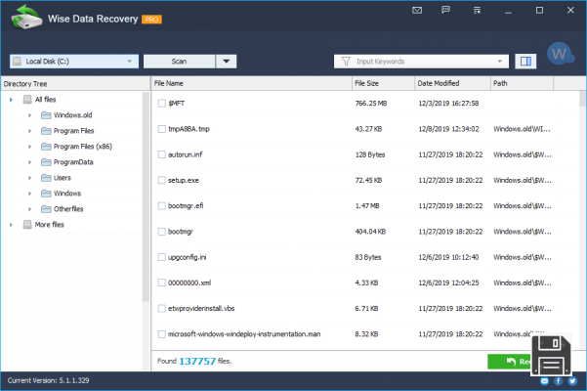Click the 12/6/2019 10:12:40 date cell

point(448,257)
